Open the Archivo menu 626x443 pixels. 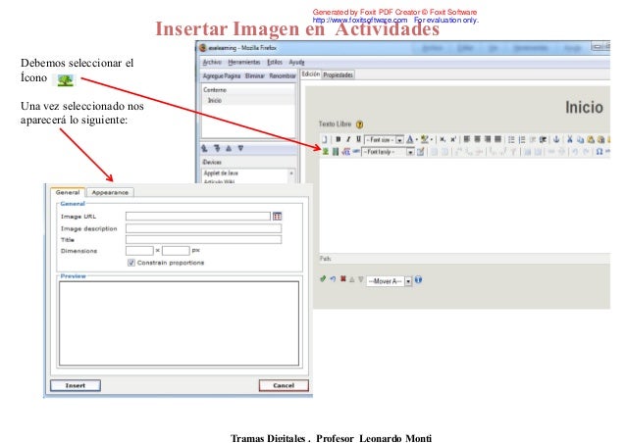212,62
